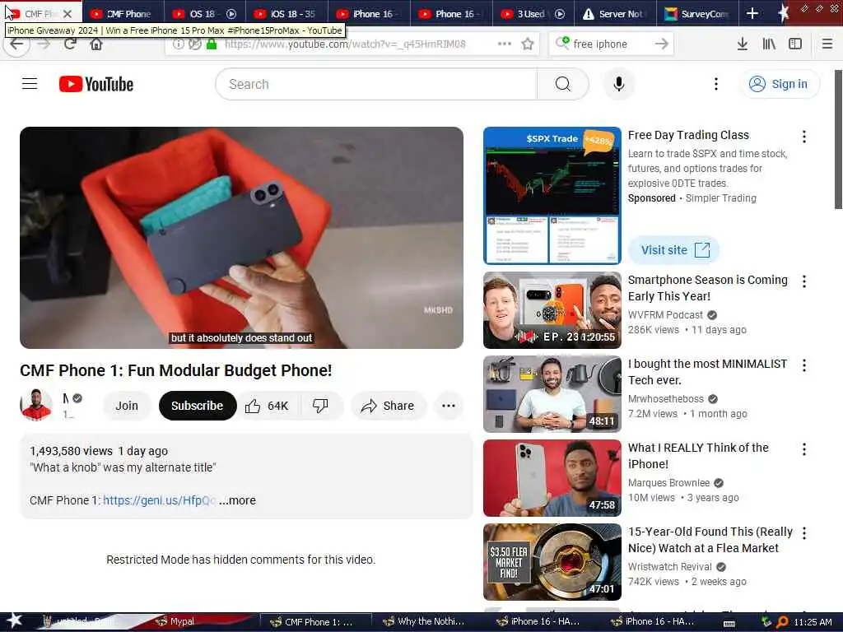This screenshot has height=632, width=843.
Task: Switch to the SurveyCom tab
Action: pyautogui.click(x=697, y=14)
